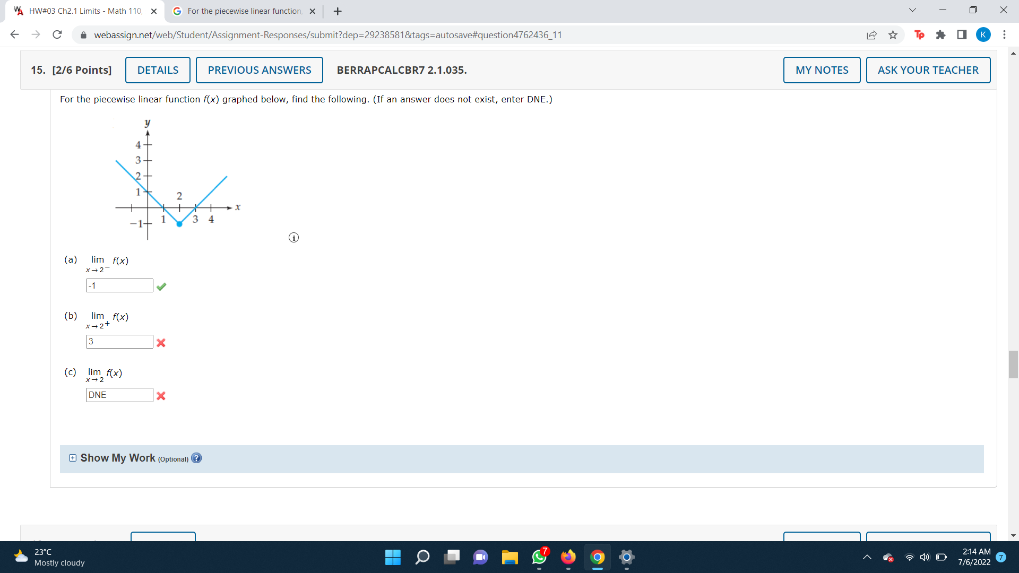Open the browser tab search chevron
The image size is (1019, 573).
tap(911, 10)
